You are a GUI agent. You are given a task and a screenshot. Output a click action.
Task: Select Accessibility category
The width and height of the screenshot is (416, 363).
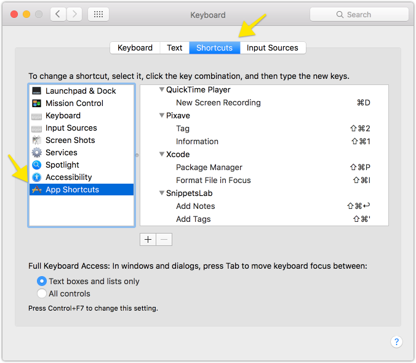click(81, 177)
